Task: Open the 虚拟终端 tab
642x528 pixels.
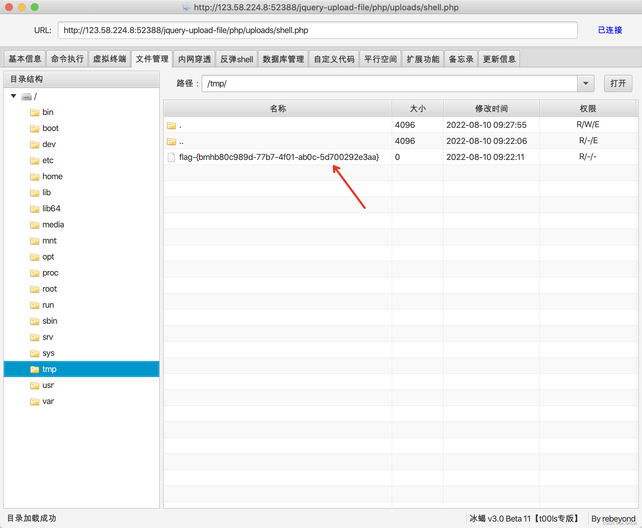Action: coord(110,59)
